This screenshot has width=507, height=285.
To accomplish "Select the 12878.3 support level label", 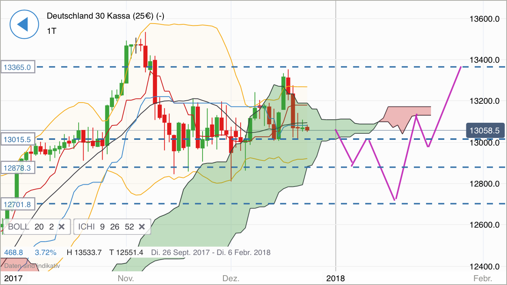I will (17, 168).
